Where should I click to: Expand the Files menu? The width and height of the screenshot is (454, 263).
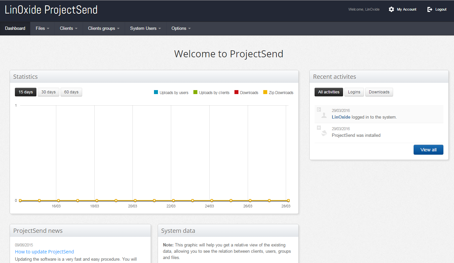[42, 28]
